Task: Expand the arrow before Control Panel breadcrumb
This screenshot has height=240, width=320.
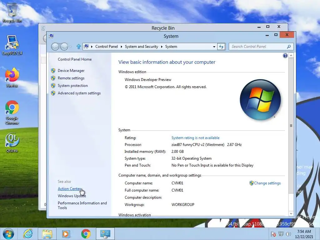Action: point(92,47)
